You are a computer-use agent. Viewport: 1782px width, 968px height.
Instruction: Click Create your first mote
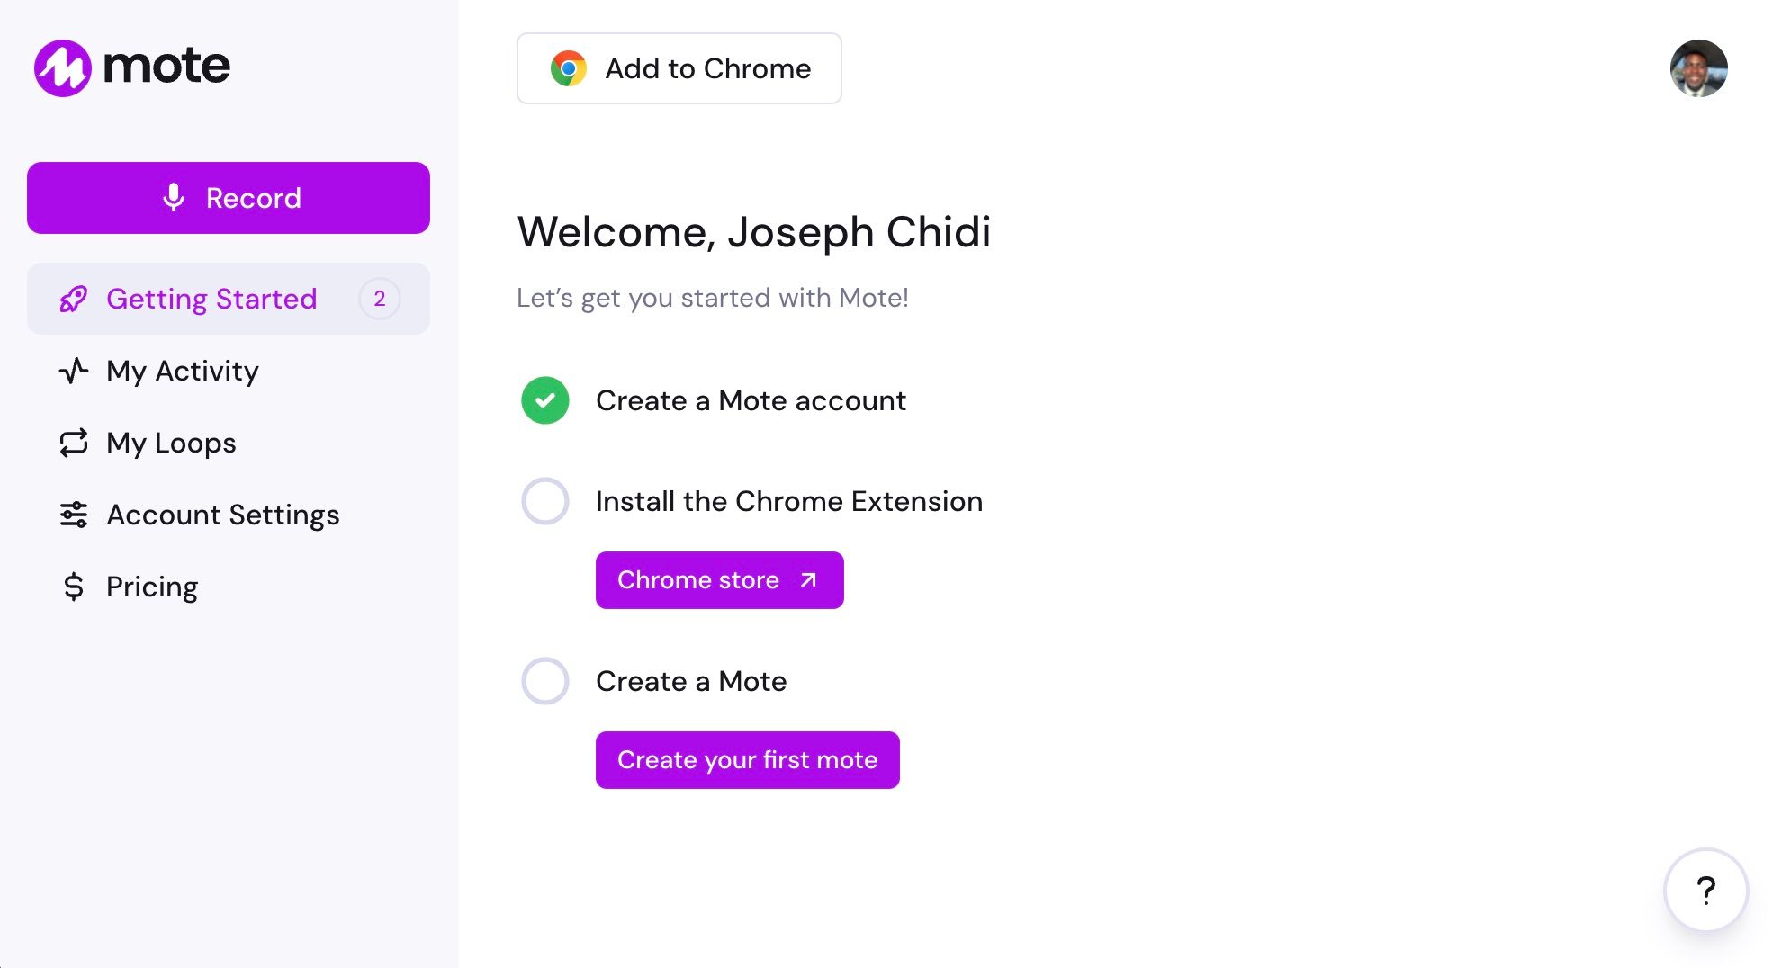tap(747, 759)
